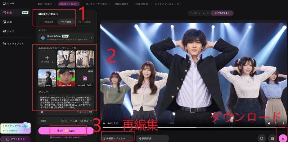Click inside the プロンプト text area
The height and width of the screenshot is (142, 288).
tap(66, 102)
